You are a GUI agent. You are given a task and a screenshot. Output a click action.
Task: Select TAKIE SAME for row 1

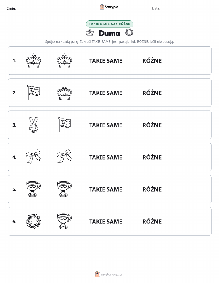pos(106,61)
